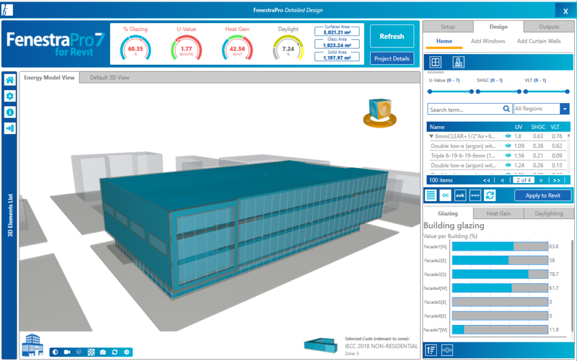The width and height of the screenshot is (577, 361).
Task: Select the Home sub-tab
Action: (x=444, y=41)
